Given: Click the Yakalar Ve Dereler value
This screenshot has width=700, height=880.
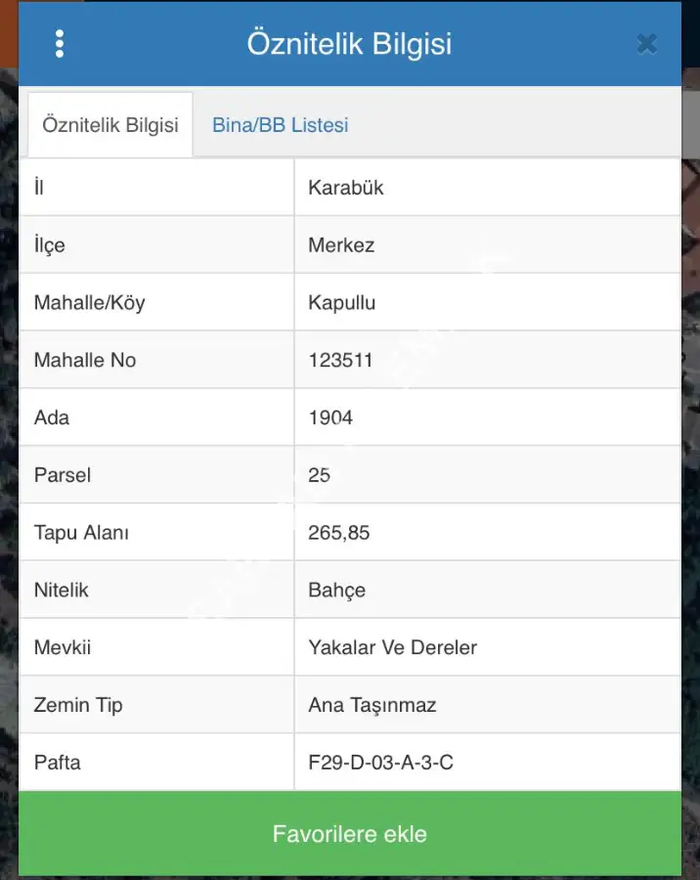Looking at the screenshot, I should [x=392, y=647].
